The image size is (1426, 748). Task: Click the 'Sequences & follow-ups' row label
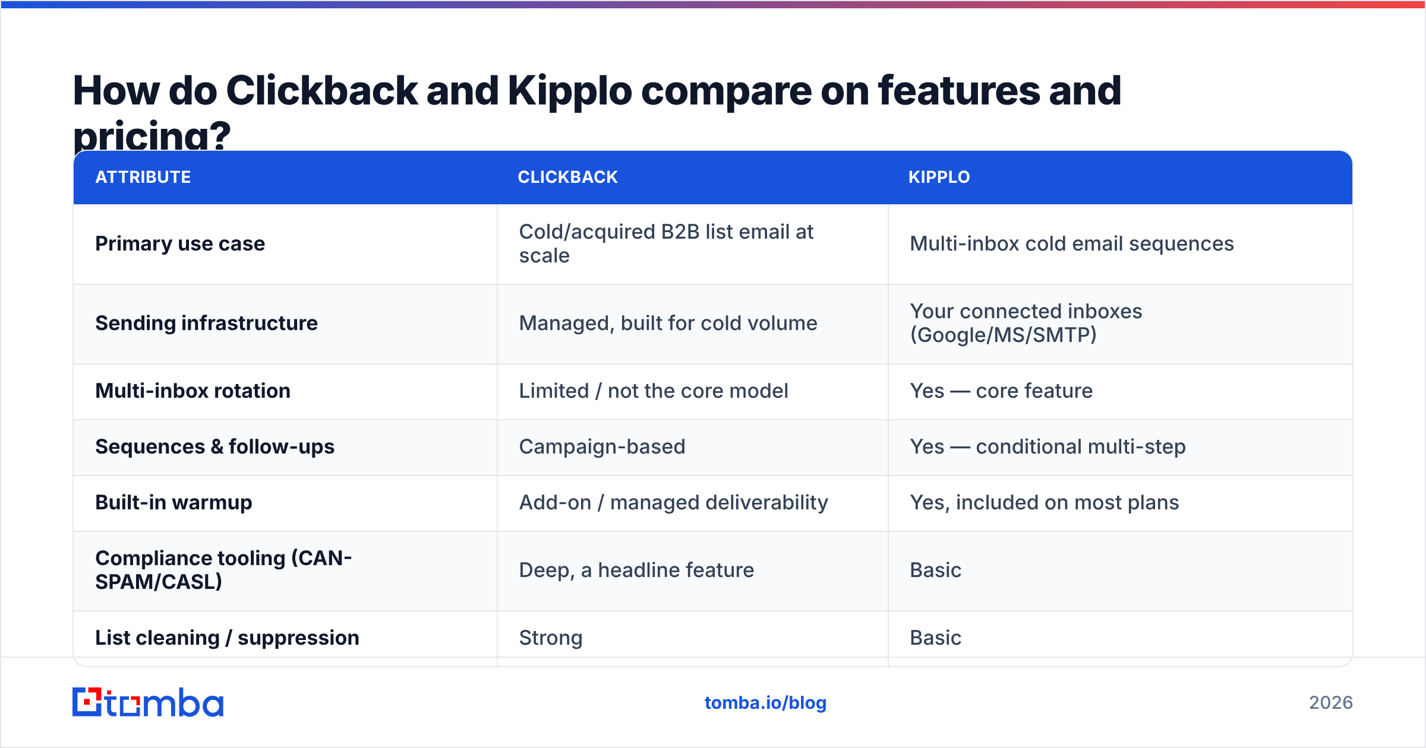click(214, 446)
